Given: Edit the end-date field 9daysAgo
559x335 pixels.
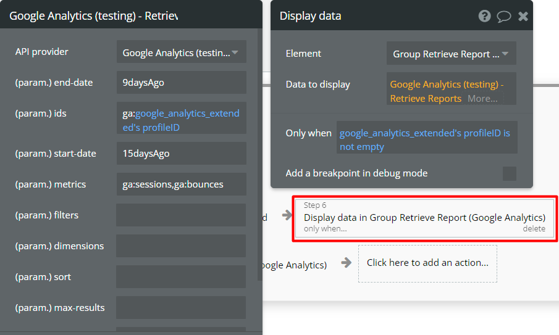Looking at the screenshot, I should click(182, 82).
